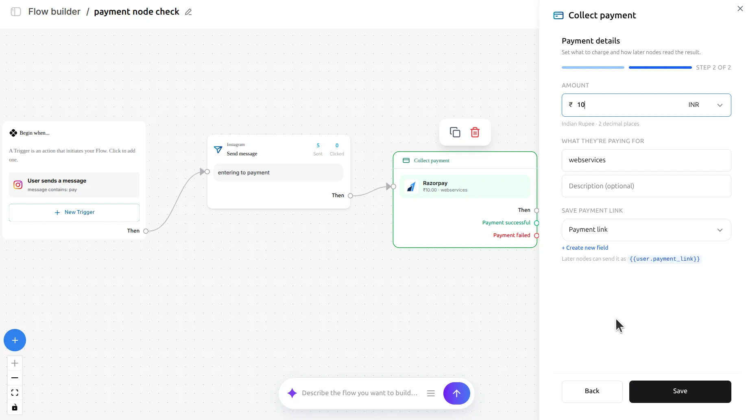
Task: Click the Clicked count 0
Action: (x=337, y=146)
